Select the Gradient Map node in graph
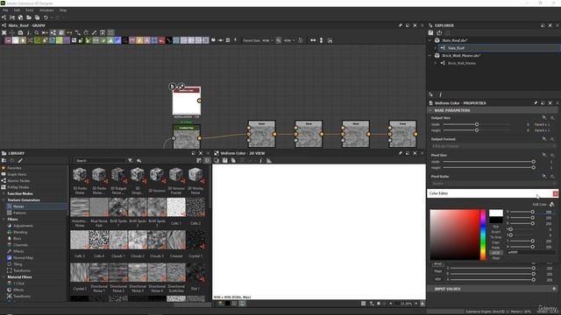 187,137
